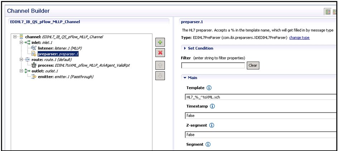Click the Timestamp value field
Image resolution: width=338 pixels, height=151 pixels.
(260, 115)
